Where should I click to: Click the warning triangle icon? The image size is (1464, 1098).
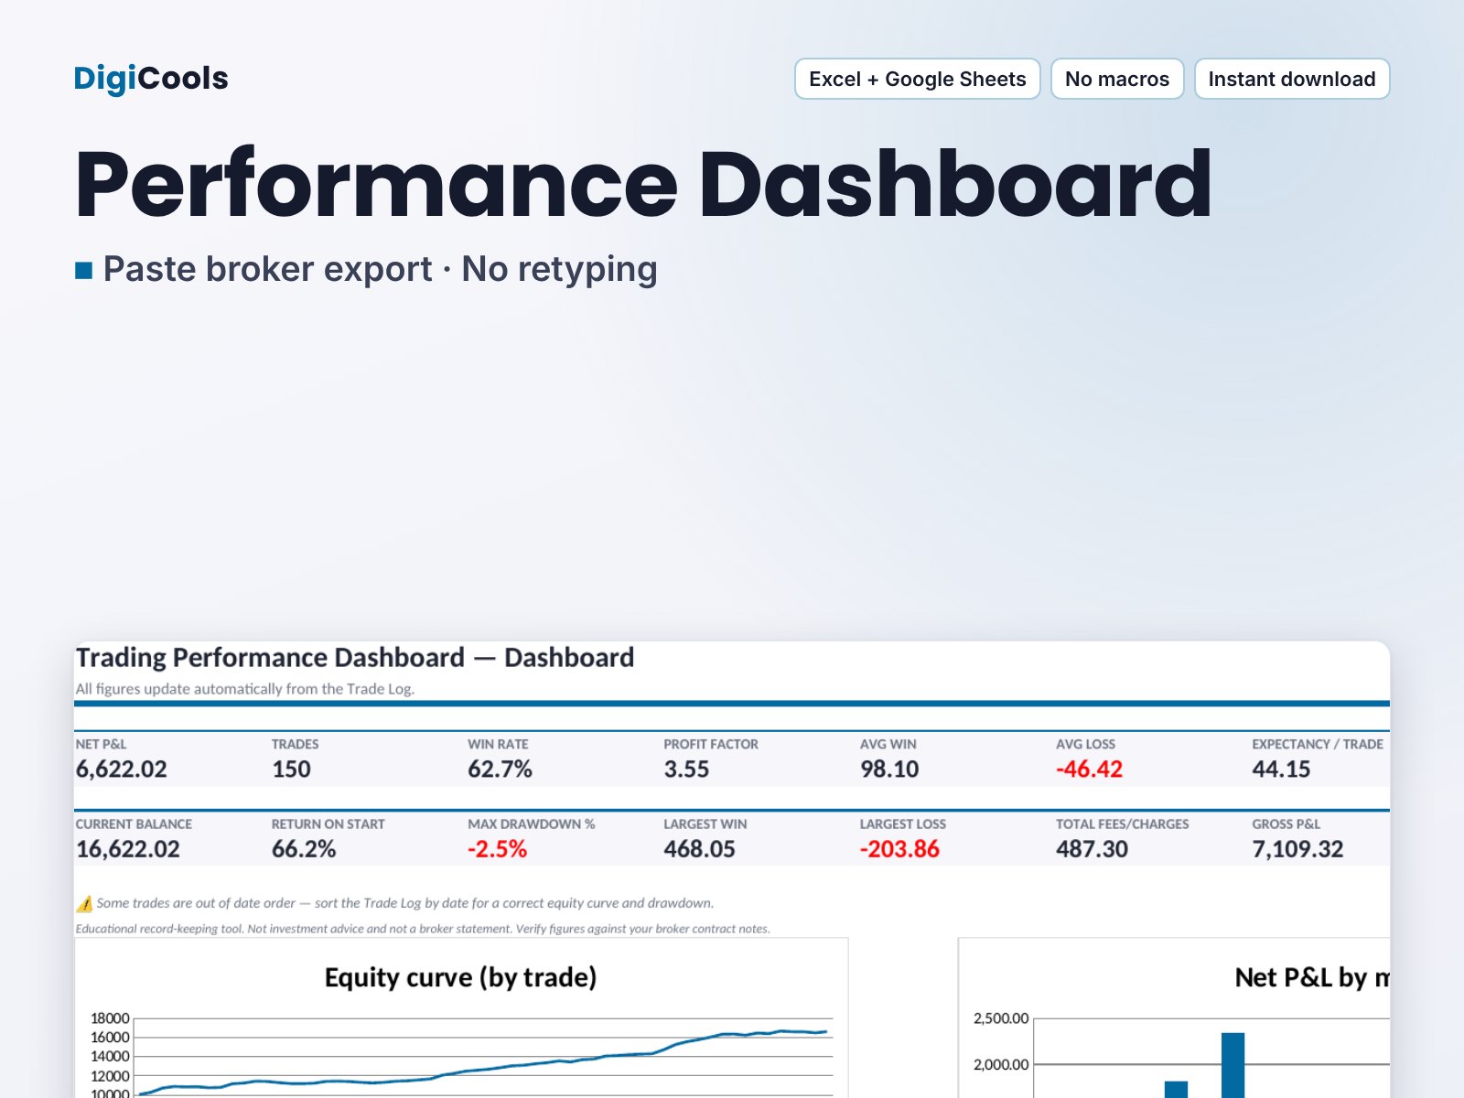(84, 904)
